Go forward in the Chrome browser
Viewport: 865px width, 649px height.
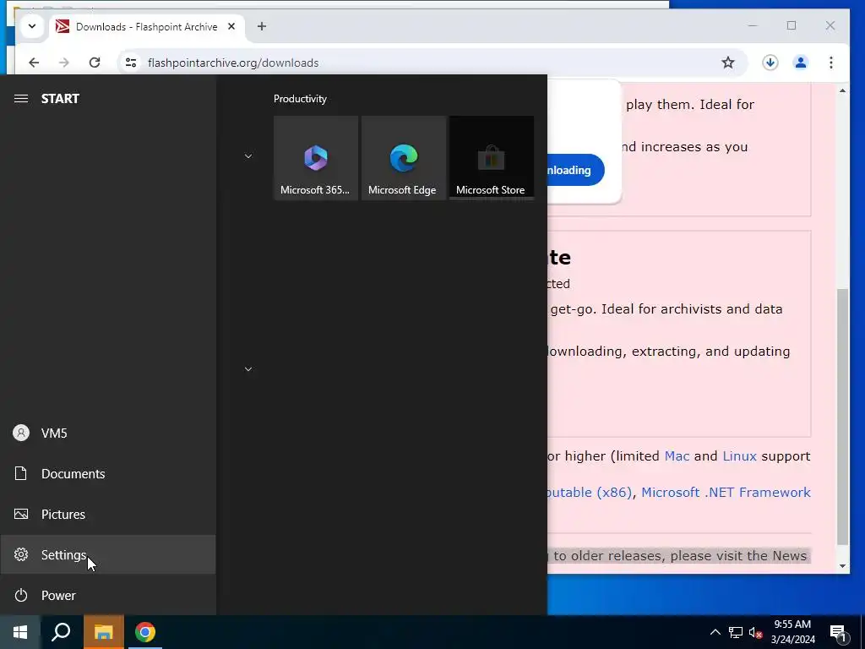64,63
